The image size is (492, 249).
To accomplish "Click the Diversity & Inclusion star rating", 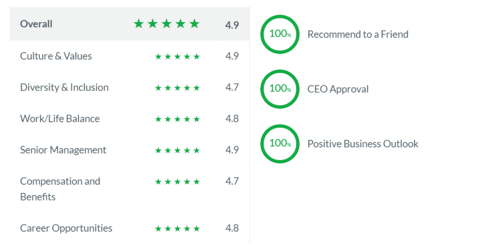I will (177, 88).
